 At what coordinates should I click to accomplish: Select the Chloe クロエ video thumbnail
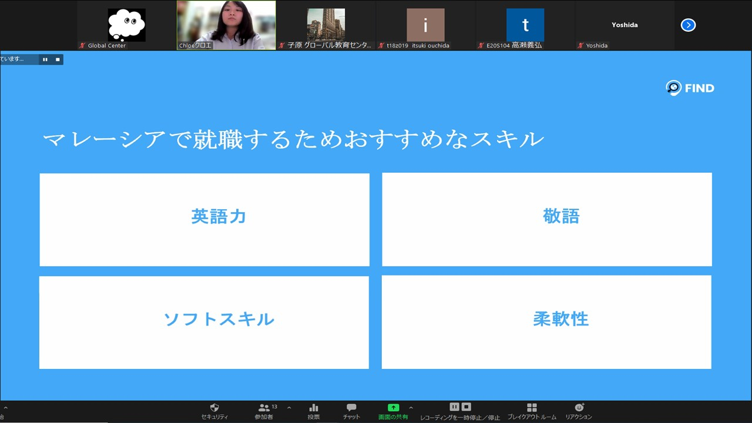[226, 25]
